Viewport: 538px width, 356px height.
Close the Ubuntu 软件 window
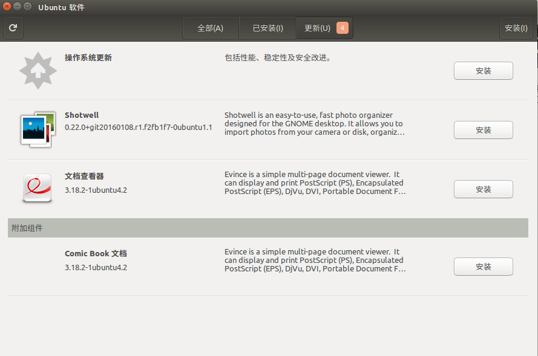7,7
